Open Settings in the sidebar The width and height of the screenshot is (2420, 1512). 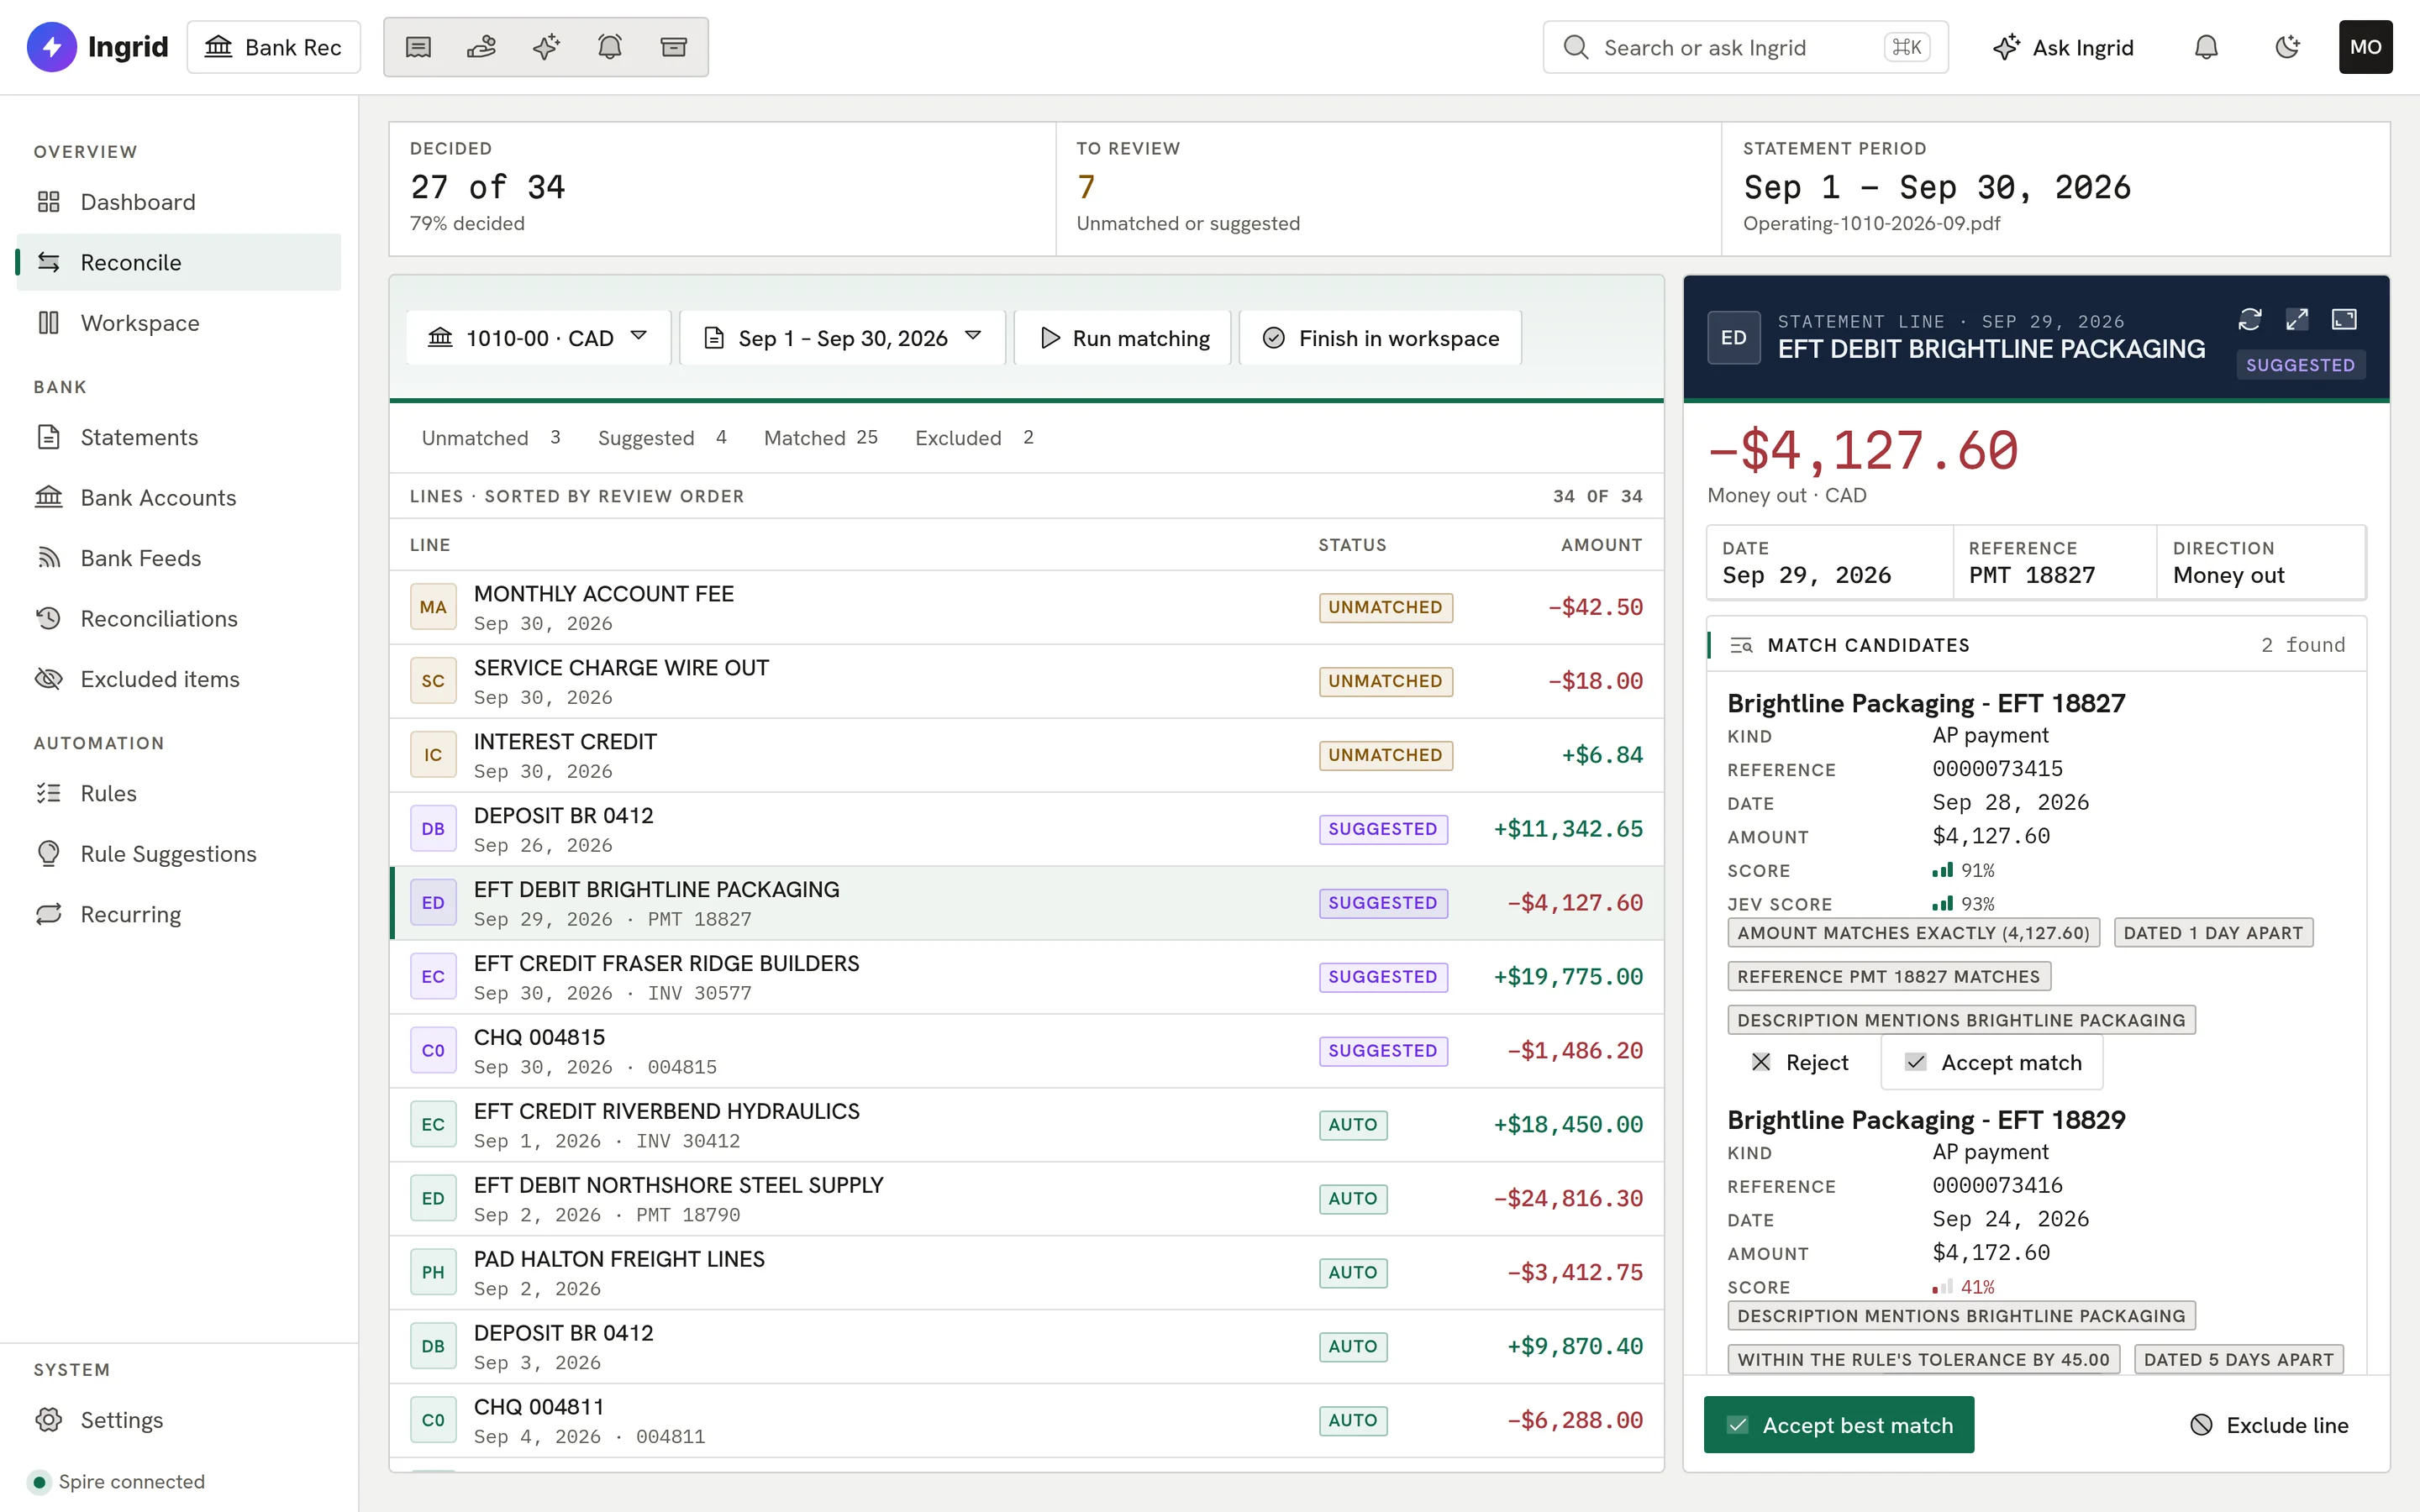coord(178,1420)
